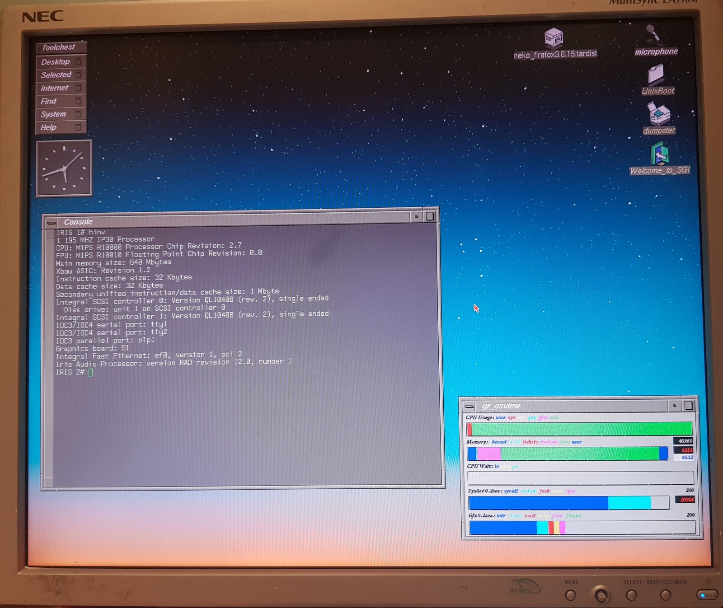Open the microphone desktop icon
Image resolution: width=723 pixels, height=608 pixels.
(x=653, y=34)
